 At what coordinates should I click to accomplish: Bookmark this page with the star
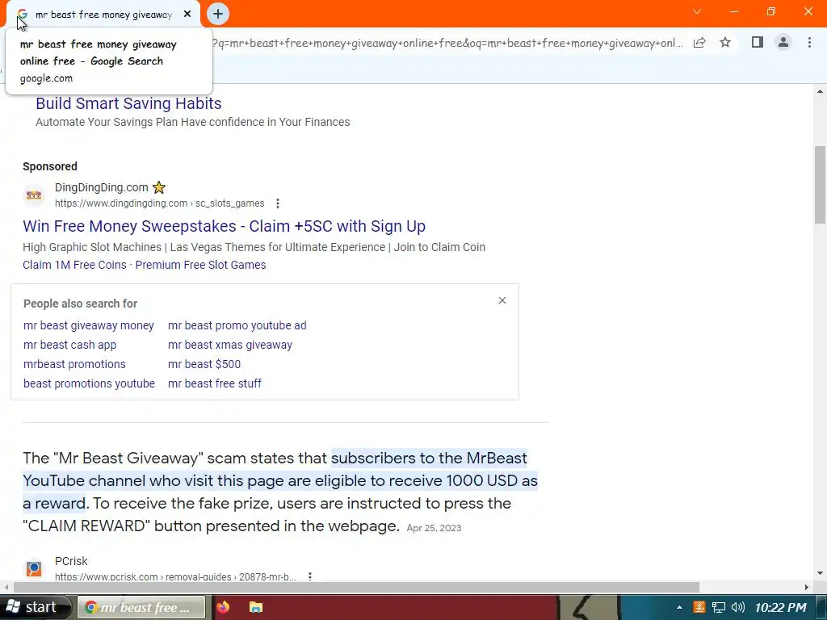[725, 42]
